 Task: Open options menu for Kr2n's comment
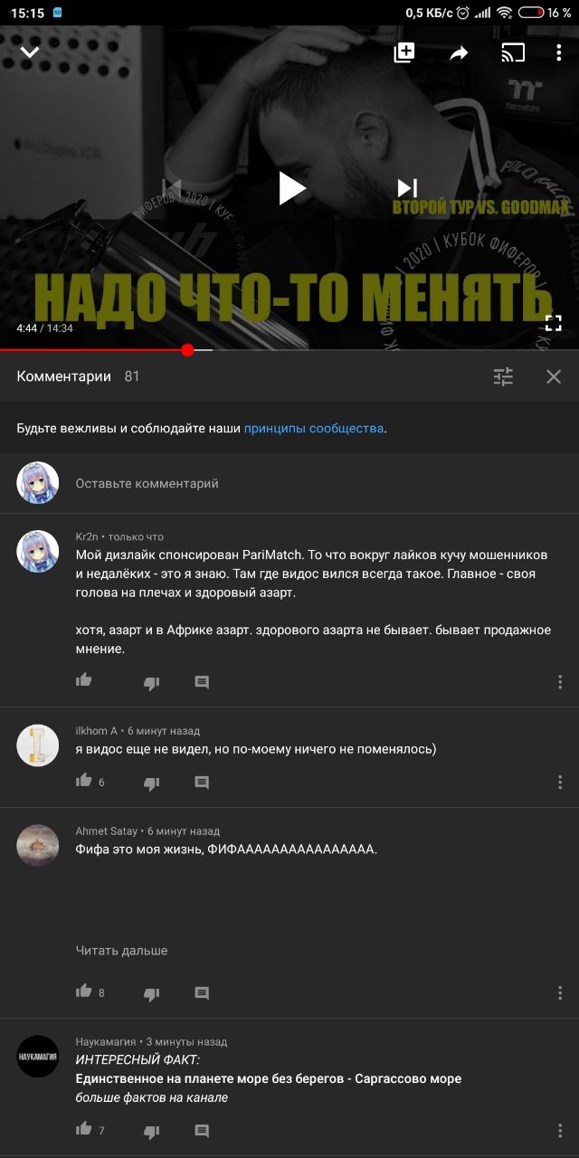[560, 681]
